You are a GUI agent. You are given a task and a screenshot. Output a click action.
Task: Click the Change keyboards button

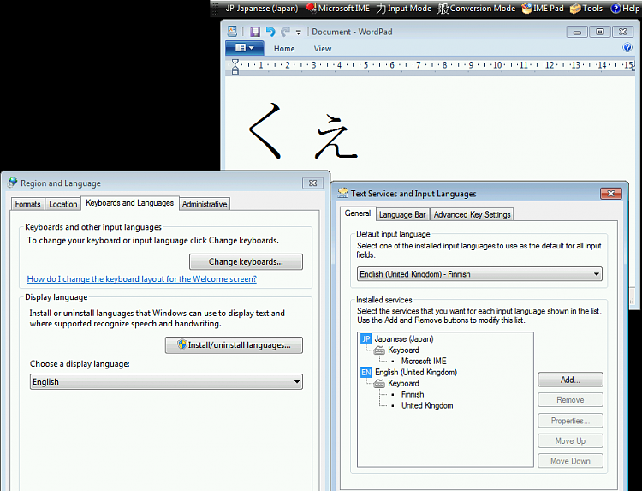[x=246, y=262]
